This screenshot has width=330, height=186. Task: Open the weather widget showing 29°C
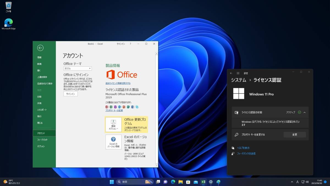12,182
